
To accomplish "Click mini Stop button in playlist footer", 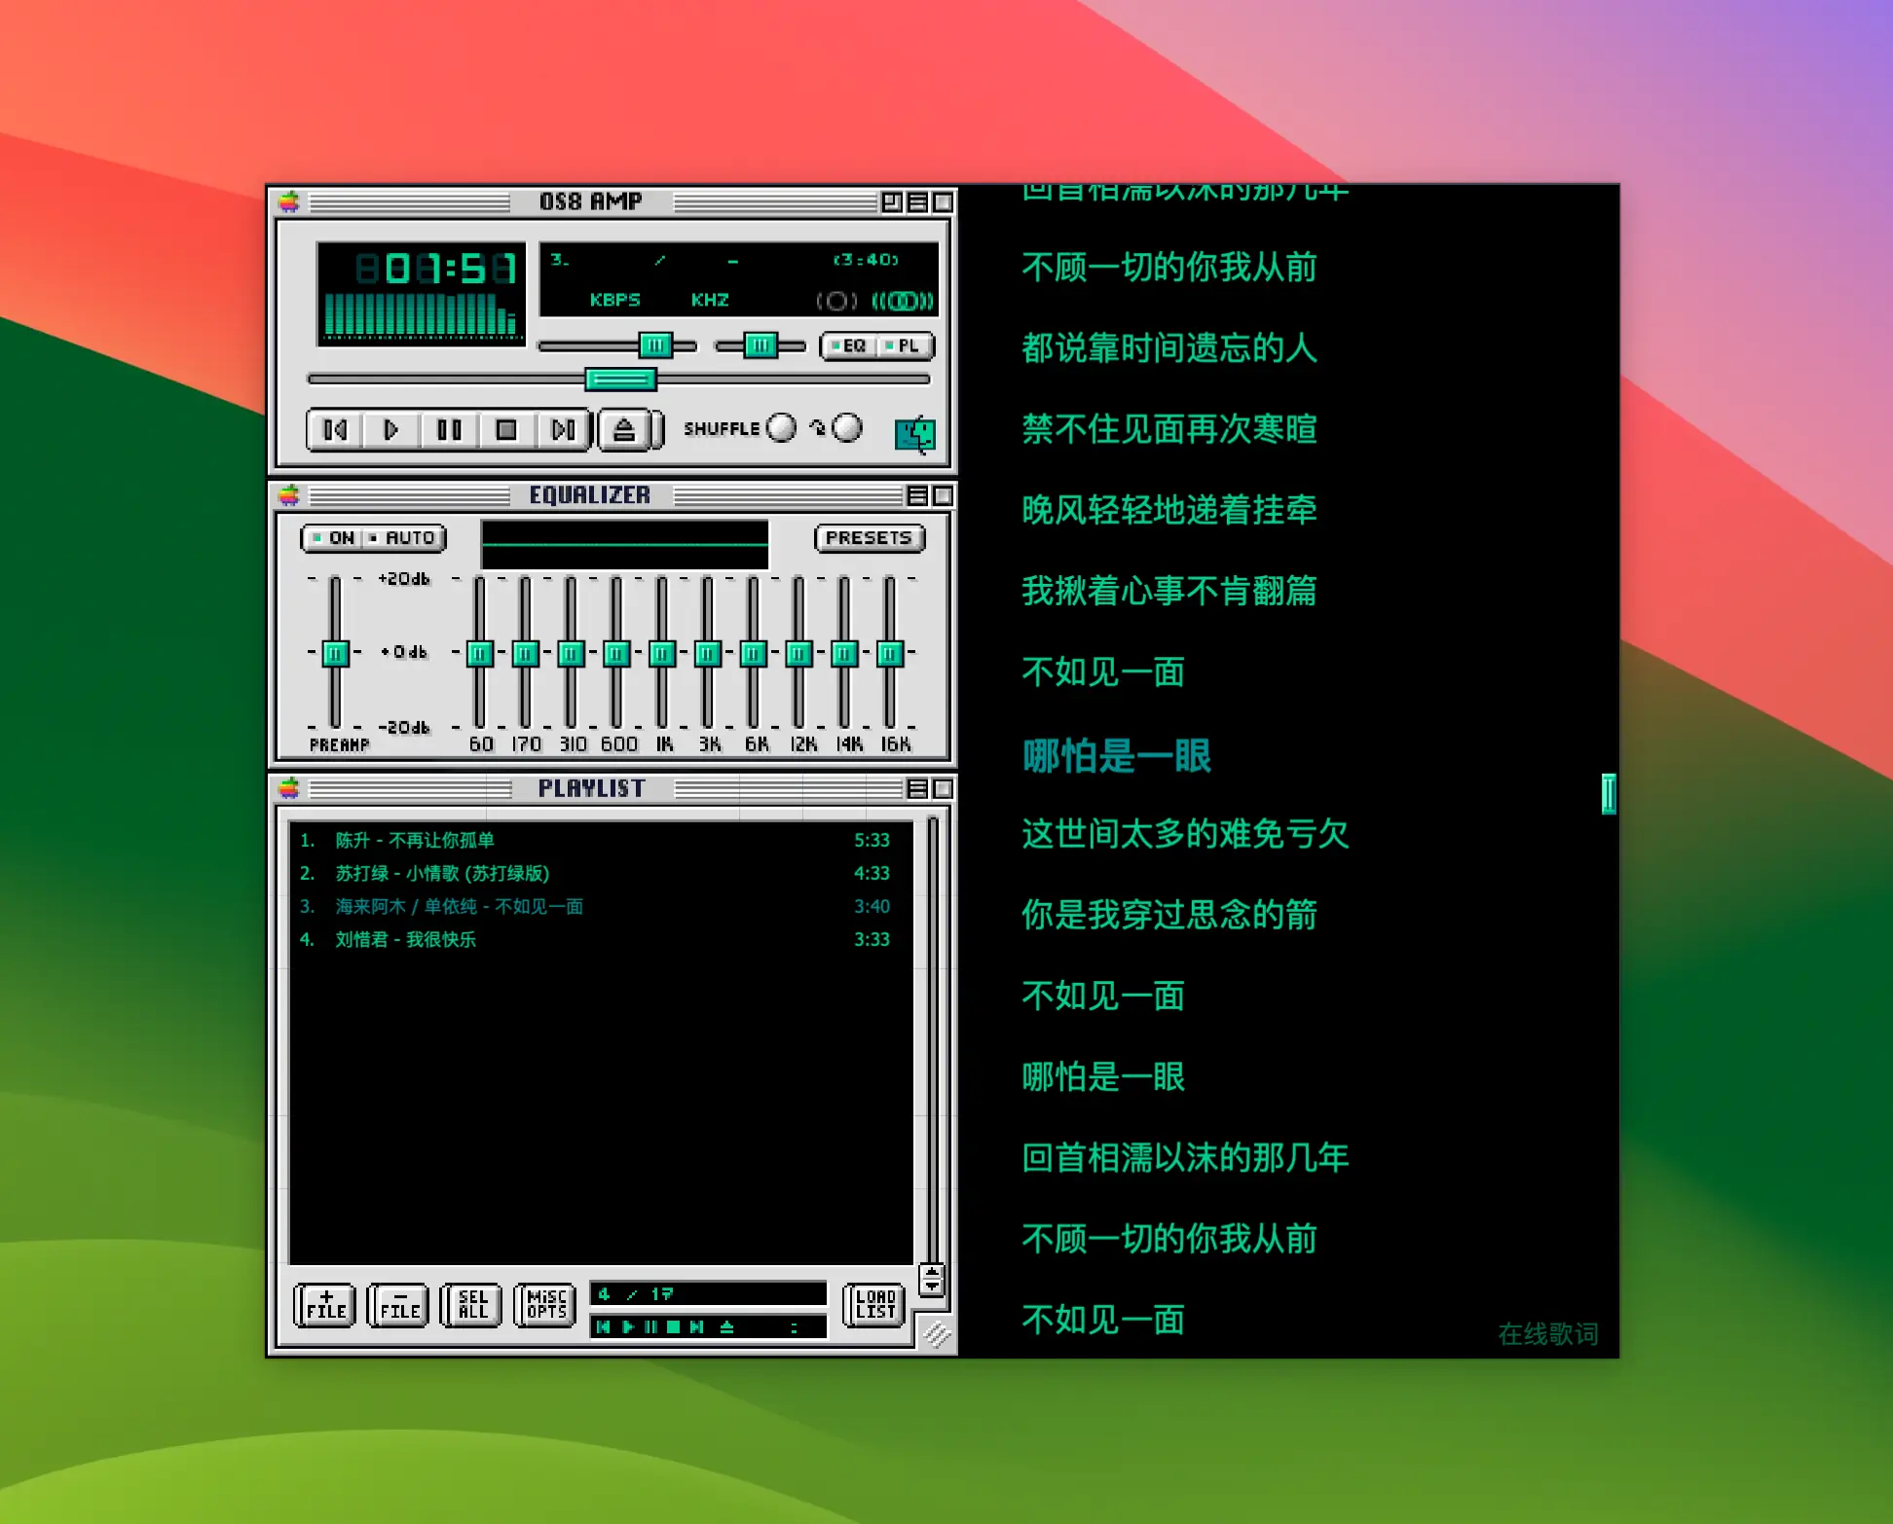I will pos(674,1327).
